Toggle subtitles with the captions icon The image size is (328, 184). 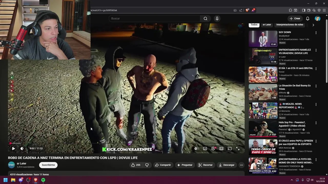coord(205,148)
